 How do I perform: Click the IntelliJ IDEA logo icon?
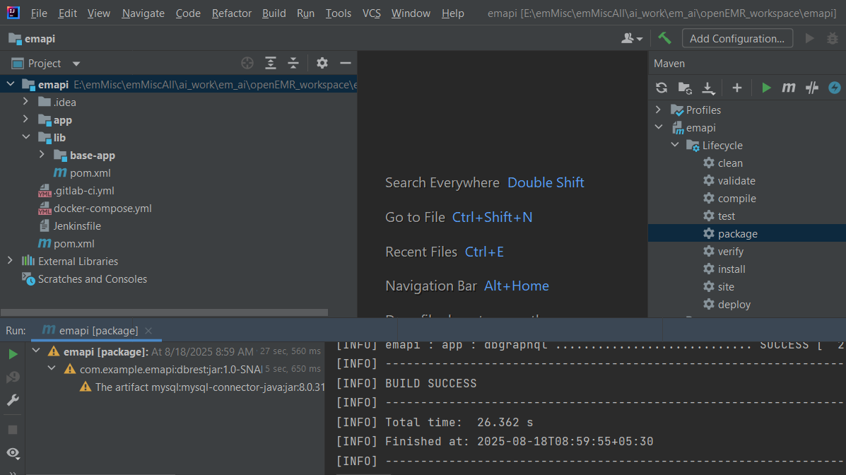click(x=13, y=13)
